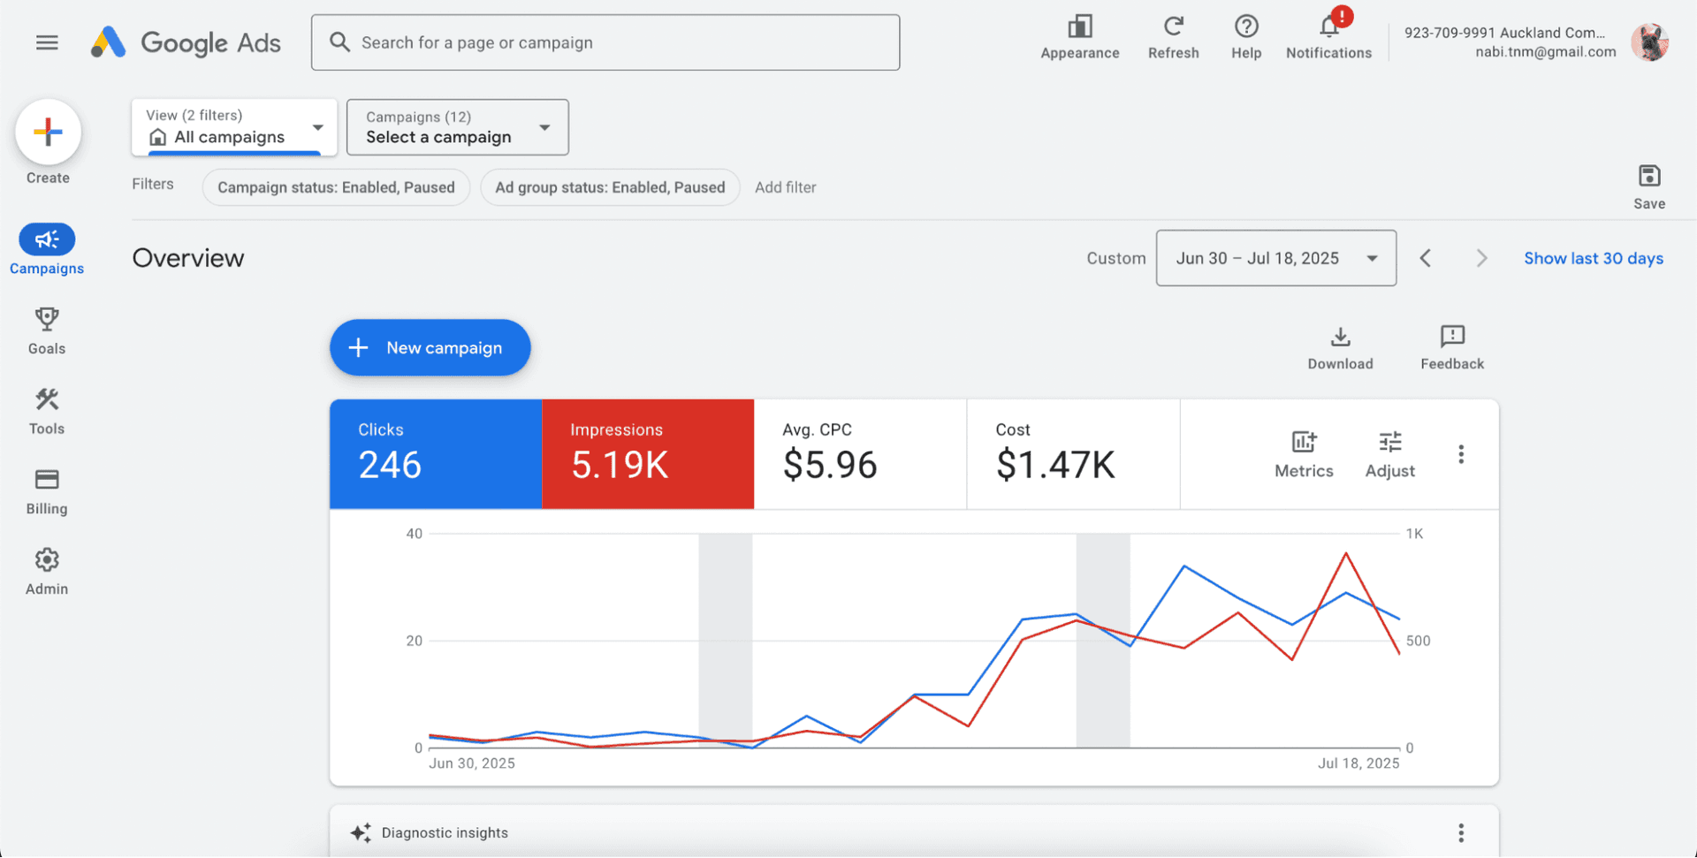The height and width of the screenshot is (858, 1697).
Task: Download the overview report
Action: click(1340, 346)
